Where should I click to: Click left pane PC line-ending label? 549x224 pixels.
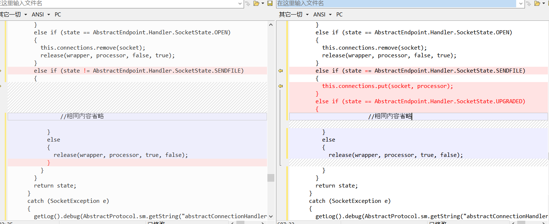pos(58,15)
